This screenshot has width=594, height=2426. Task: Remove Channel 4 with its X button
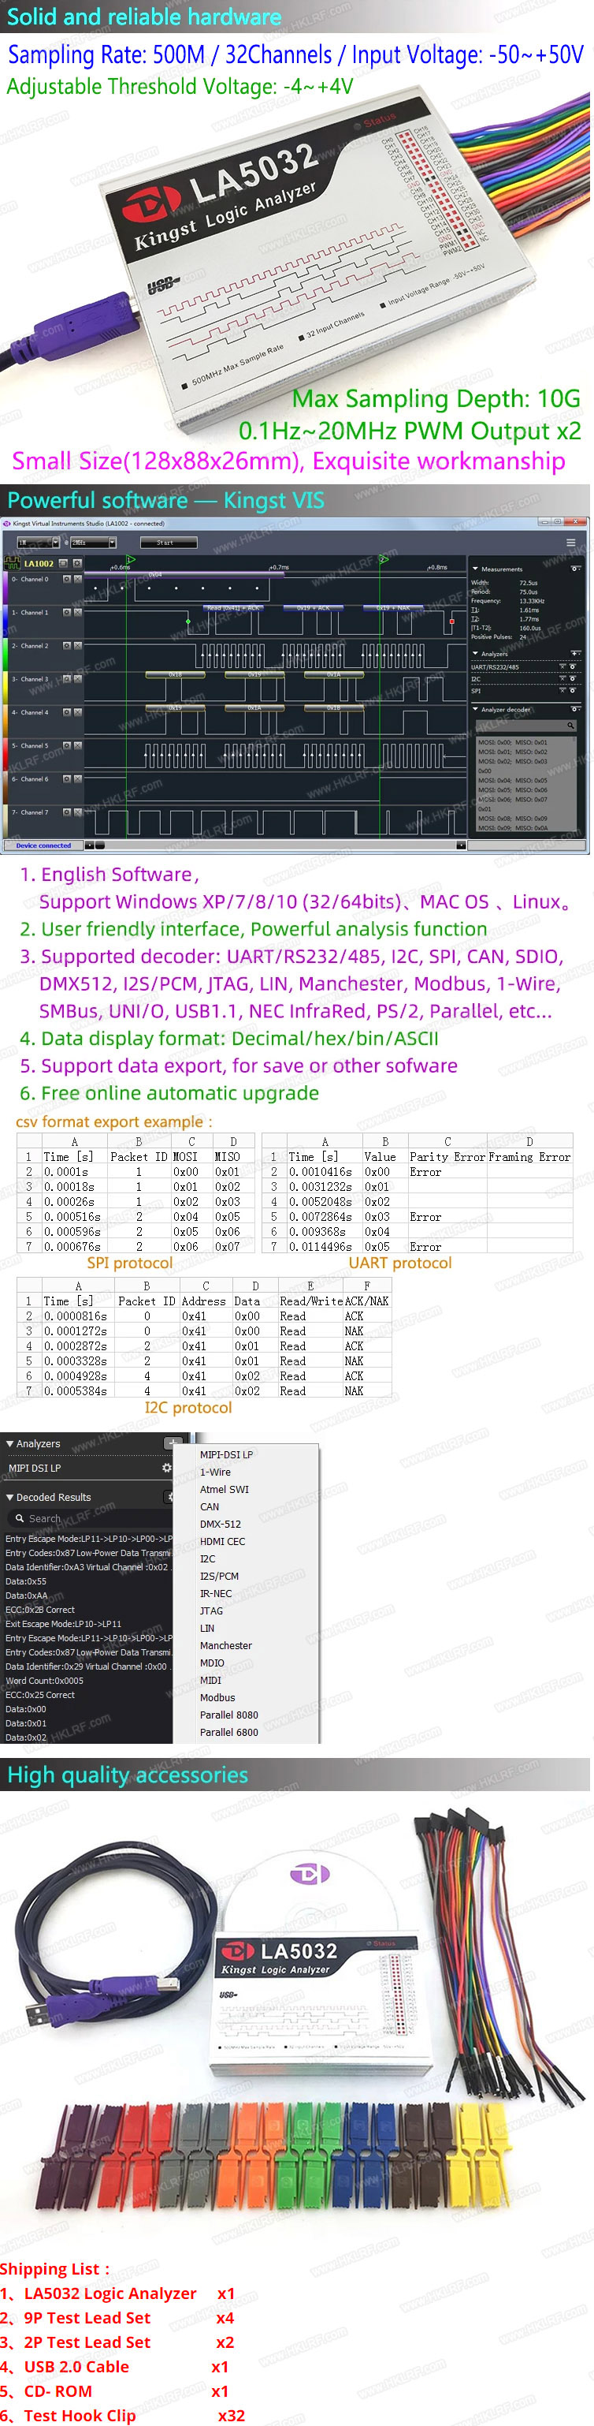click(x=78, y=712)
